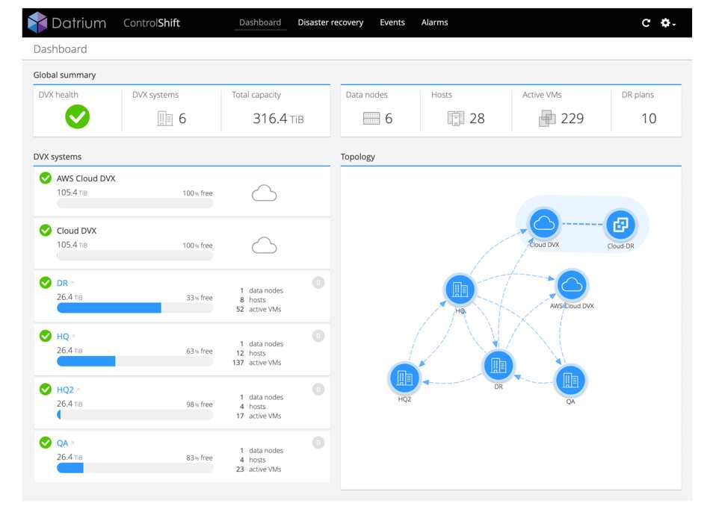Click the Global summary heading
This screenshot has height=512, width=710.
64,75
